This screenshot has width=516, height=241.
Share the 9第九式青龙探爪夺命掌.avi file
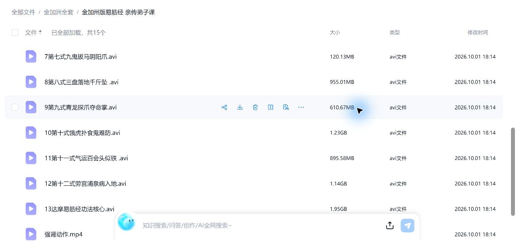coord(224,107)
